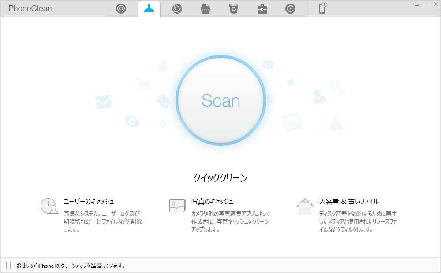The image size is (441, 273).
Task: Click the 大容量 & 古いファイル heading
Action: pyautogui.click(x=349, y=201)
